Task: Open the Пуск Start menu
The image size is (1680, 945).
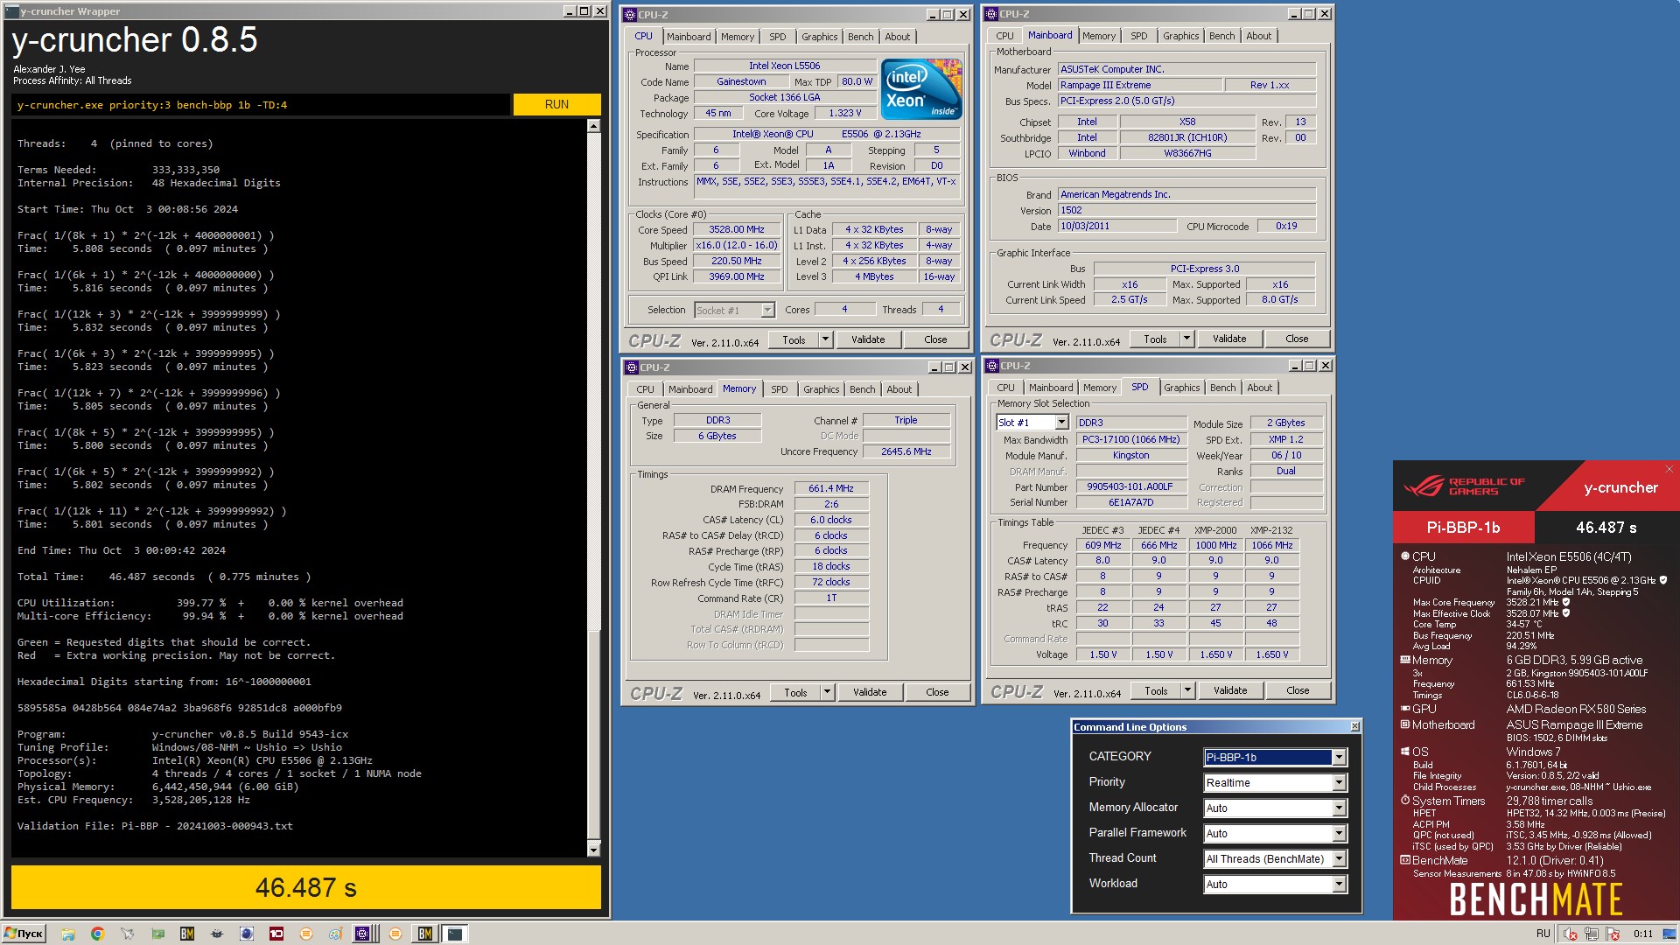Action: 24,934
